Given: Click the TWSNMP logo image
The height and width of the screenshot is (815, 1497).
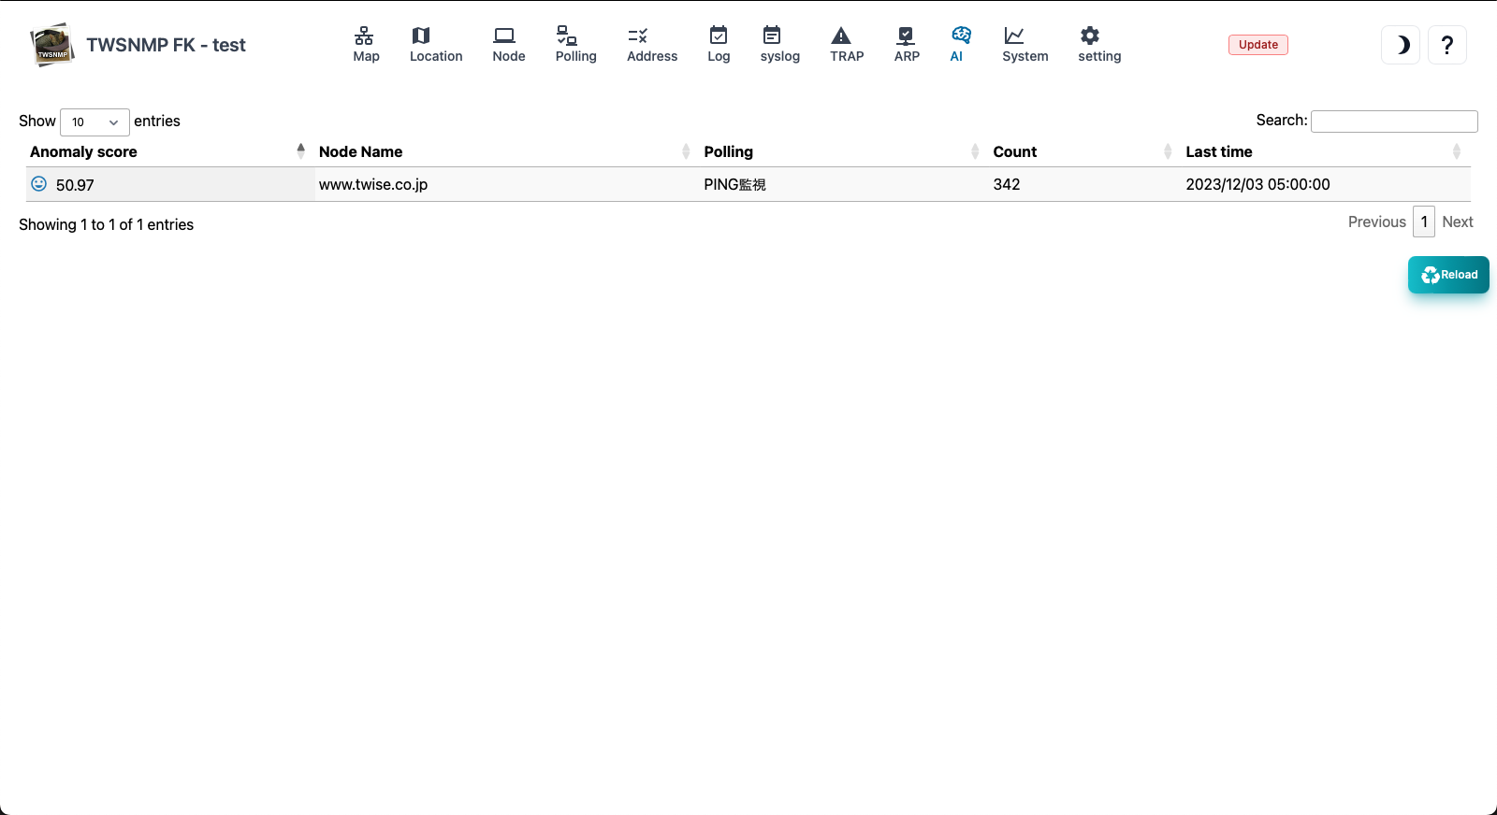Looking at the screenshot, I should tap(52, 45).
